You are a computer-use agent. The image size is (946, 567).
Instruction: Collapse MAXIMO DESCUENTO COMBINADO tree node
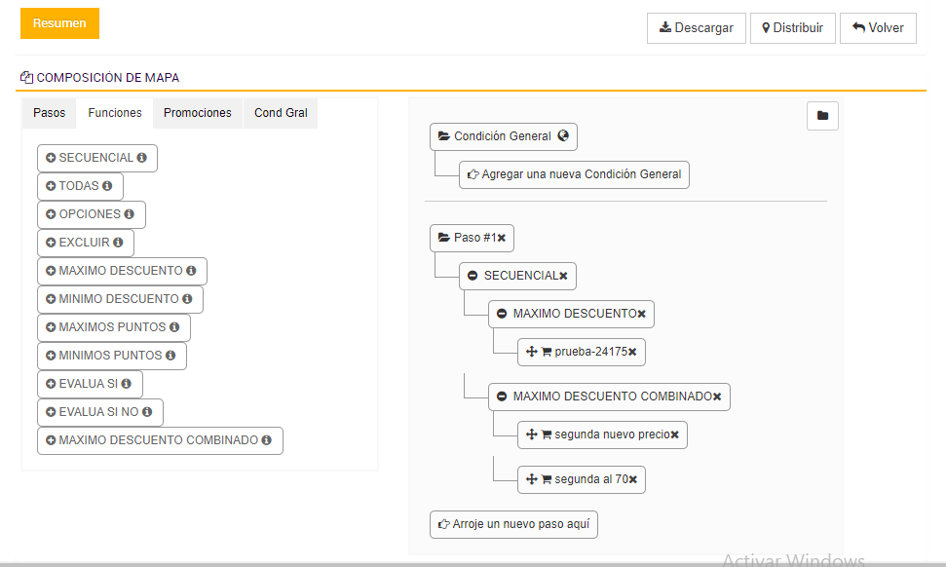(502, 397)
